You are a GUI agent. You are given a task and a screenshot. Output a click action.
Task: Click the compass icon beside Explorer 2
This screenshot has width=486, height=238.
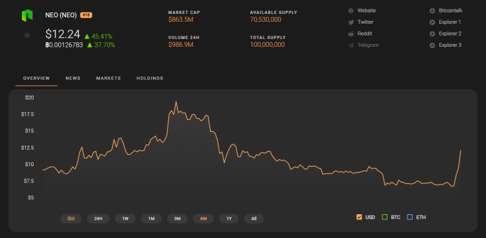pos(433,34)
